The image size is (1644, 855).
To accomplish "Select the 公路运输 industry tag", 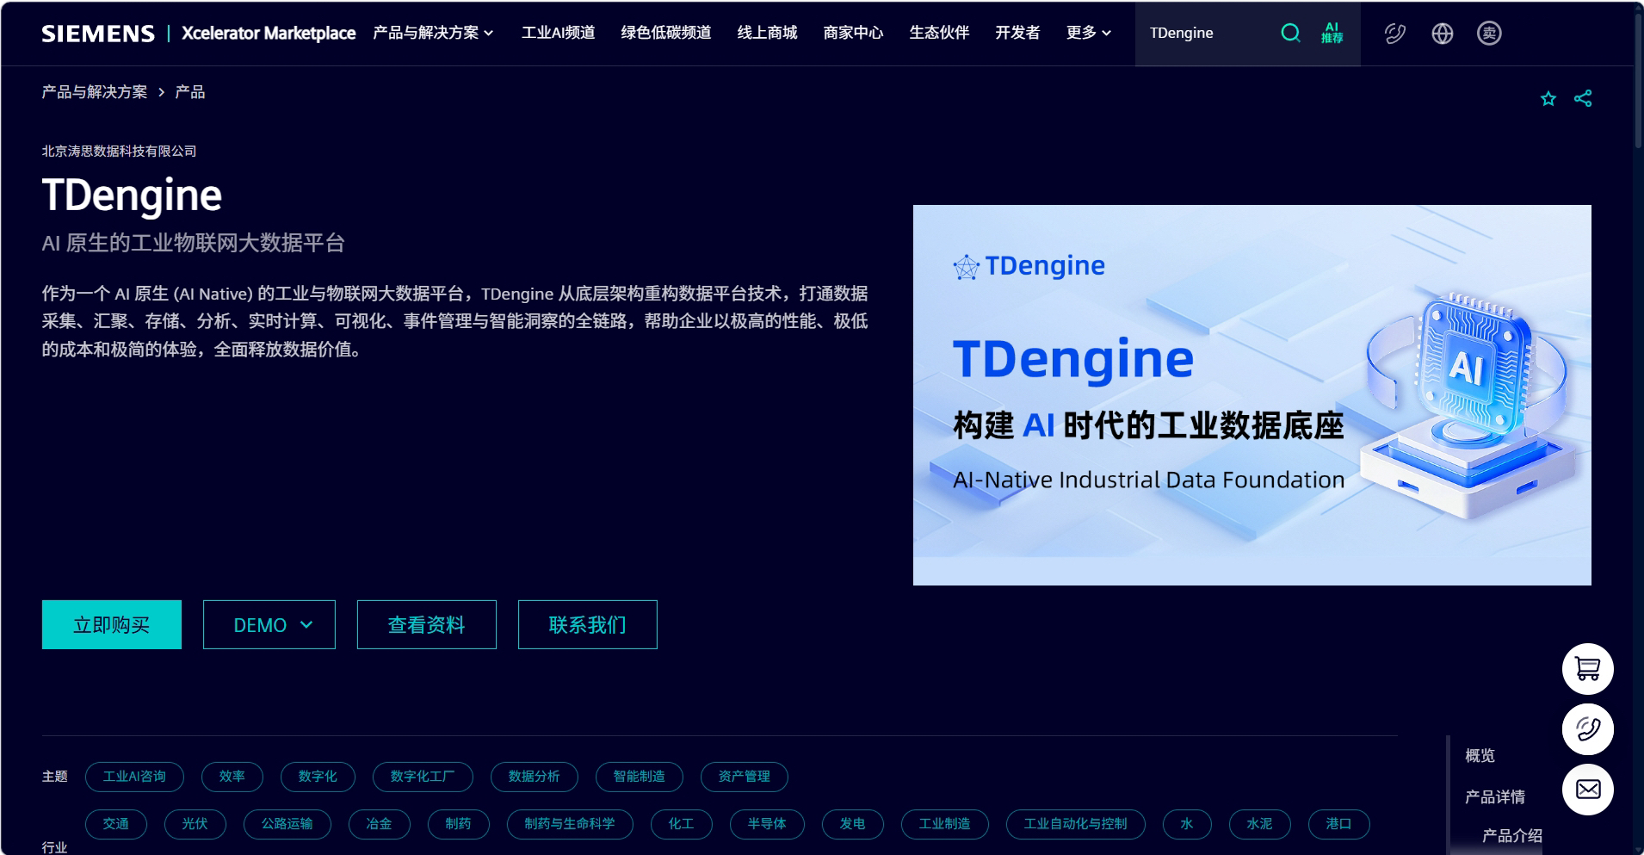I will 287,824.
